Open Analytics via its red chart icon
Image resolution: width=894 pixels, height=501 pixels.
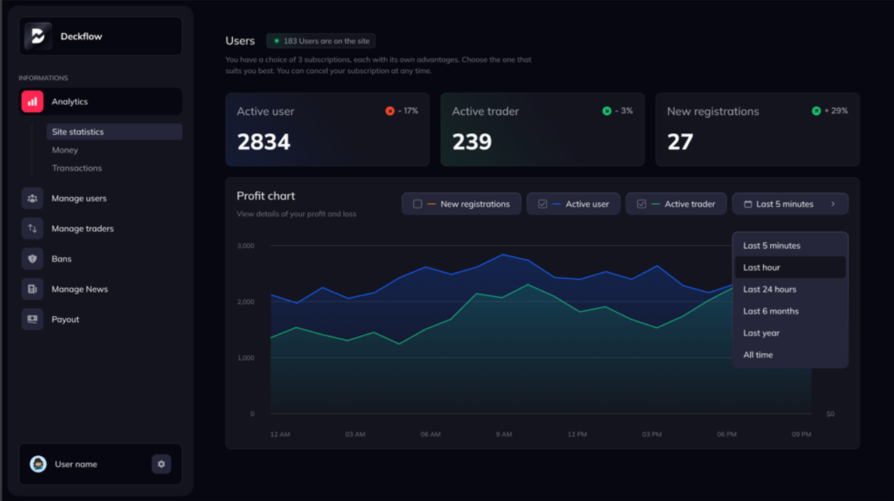pyautogui.click(x=32, y=102)
